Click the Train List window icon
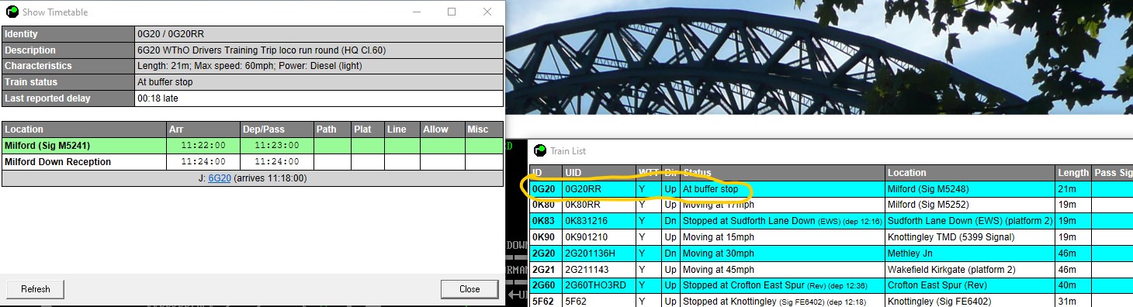The height and width of the screenshot is (307, 1133). point(541,150)
